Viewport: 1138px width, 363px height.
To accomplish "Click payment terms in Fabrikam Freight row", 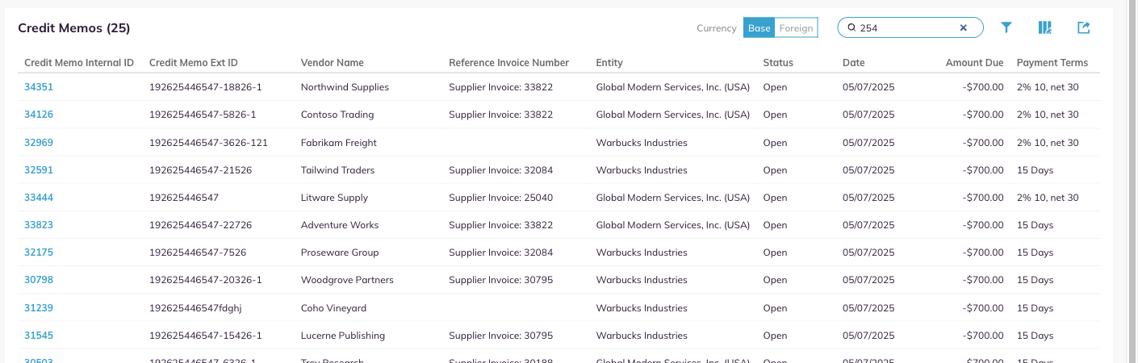I will point(1048,143).
